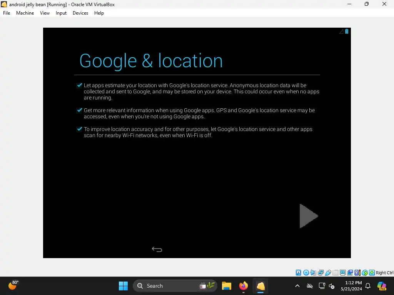Click the muted volume tray icon
The image size is (394, 295).
(x=332, y=286)
